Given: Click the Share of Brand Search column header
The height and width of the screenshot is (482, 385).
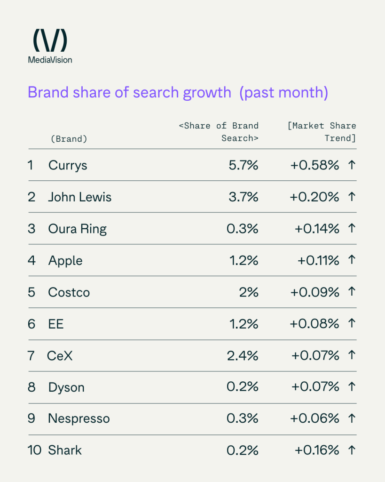Looking at the screenshot, I should tap(219, 132).
